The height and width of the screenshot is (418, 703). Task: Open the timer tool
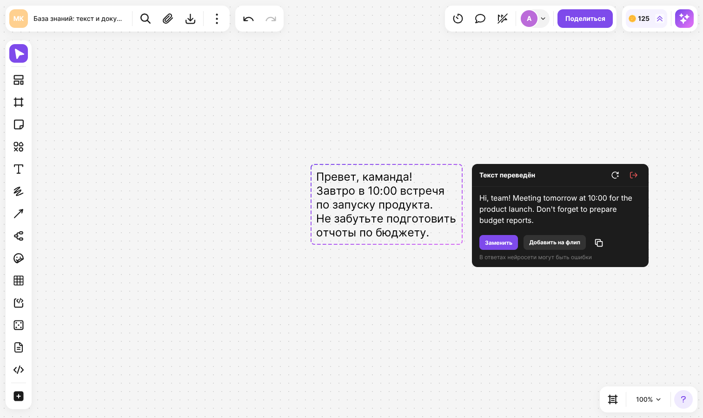[x=458, y=19]
